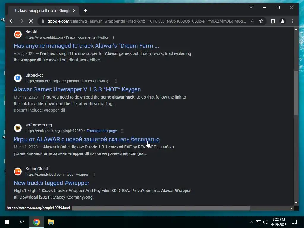304x228 pixels.
Task: View site info via the lock icon
Action: [43, 21]
